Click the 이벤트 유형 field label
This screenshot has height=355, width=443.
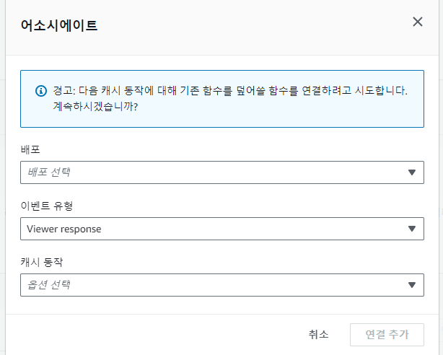(x=47, y=206)
